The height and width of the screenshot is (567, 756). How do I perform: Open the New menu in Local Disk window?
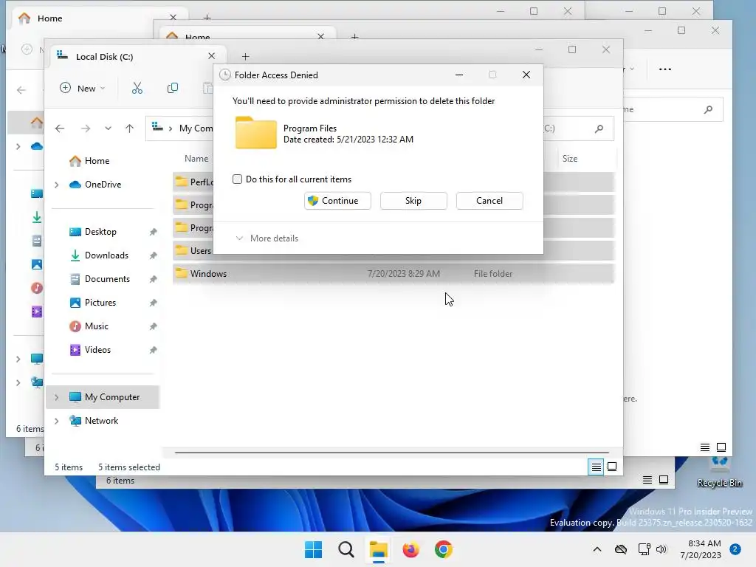coord(83,89)
